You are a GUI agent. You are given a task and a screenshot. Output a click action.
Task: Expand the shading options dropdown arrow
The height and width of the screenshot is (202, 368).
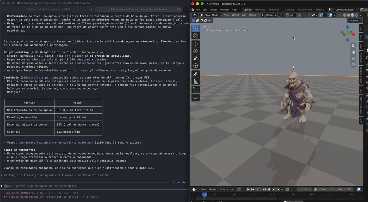[x=360, y=15]
